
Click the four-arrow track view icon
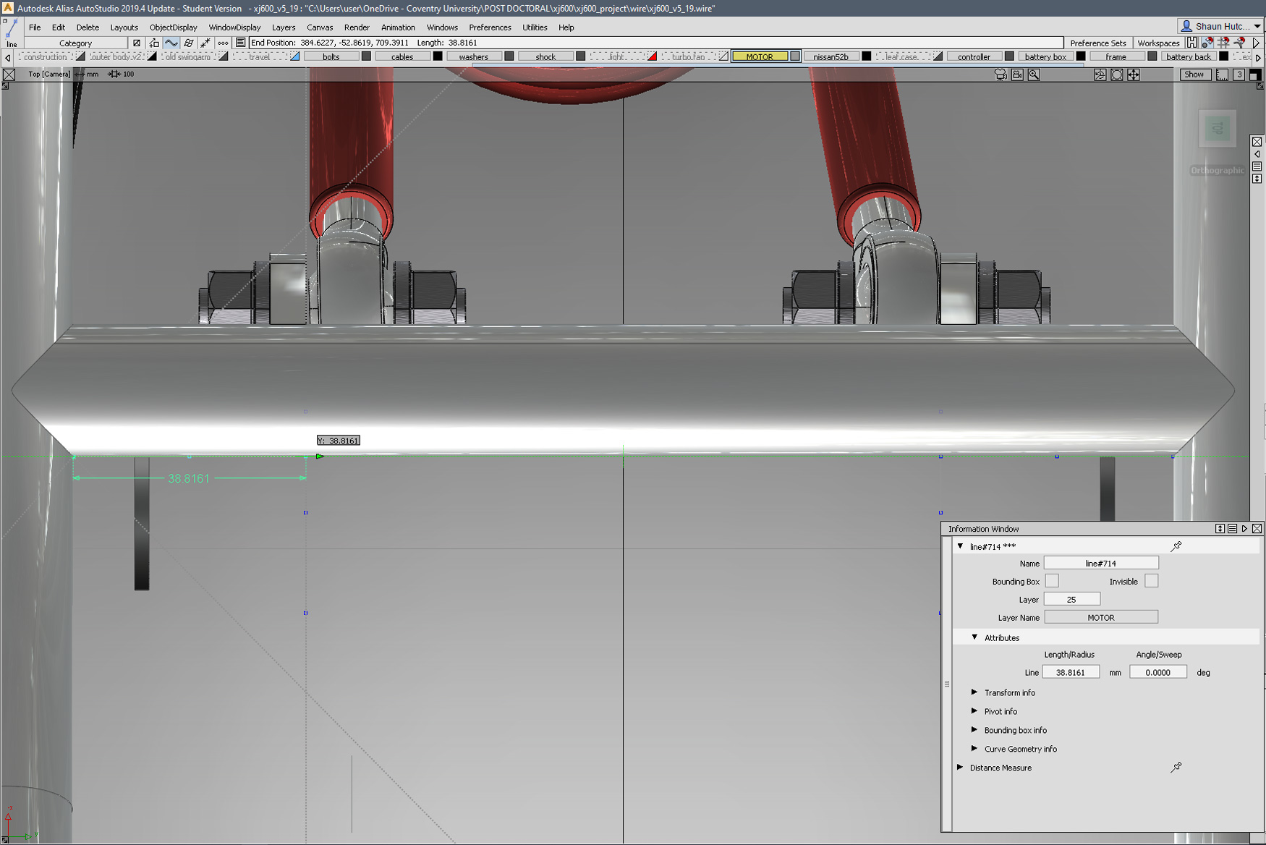1133,75
